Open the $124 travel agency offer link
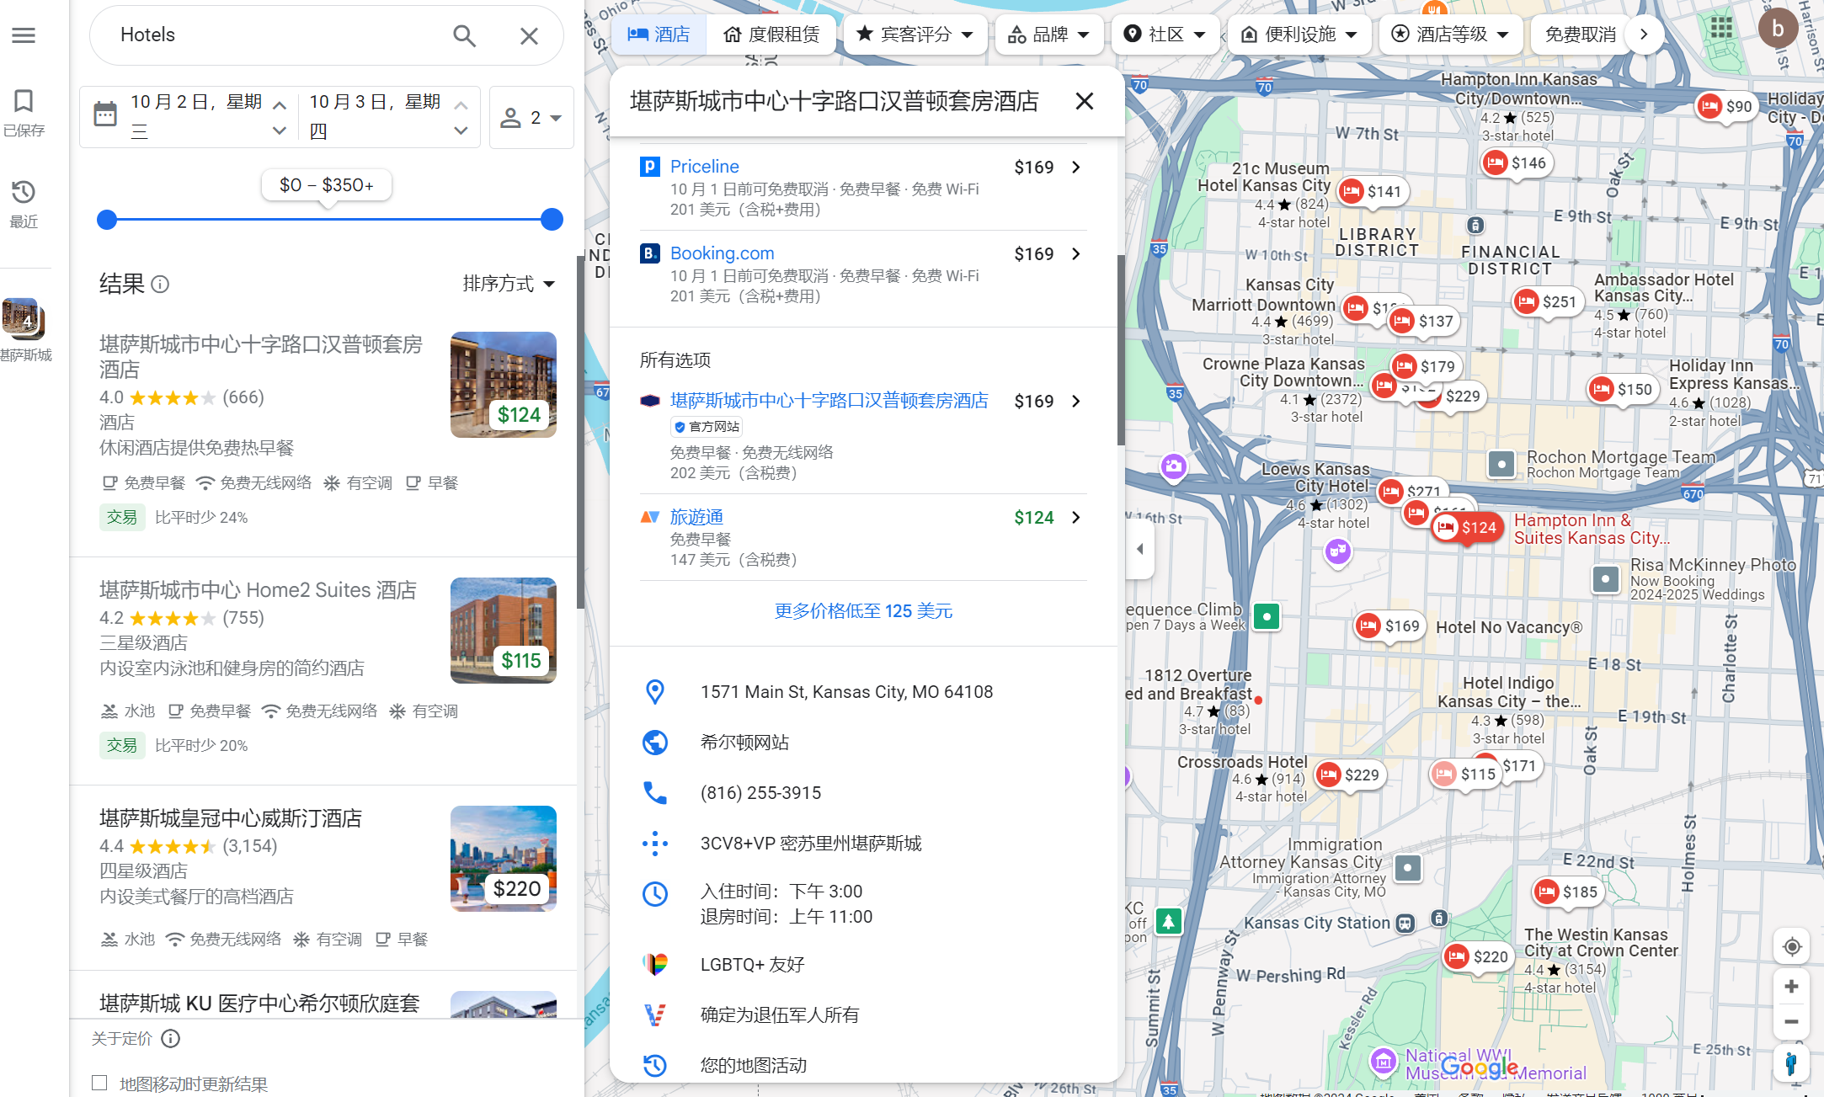Viewport: 1824px width, 1097px height. point(696,517)
